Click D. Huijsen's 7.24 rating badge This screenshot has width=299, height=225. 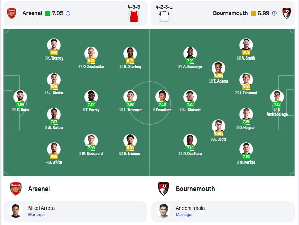pos(246,121)
